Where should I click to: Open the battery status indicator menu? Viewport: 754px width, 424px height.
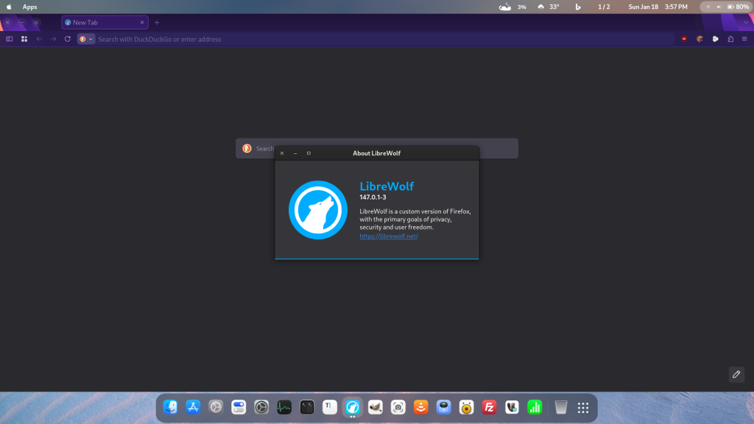tap(730, 7)
